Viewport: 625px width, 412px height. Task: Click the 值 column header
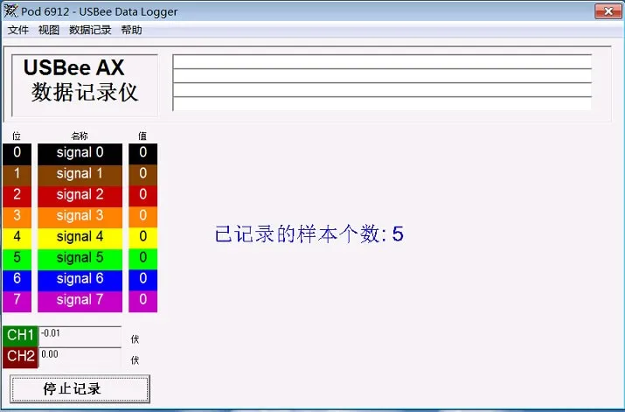(142, 136)
